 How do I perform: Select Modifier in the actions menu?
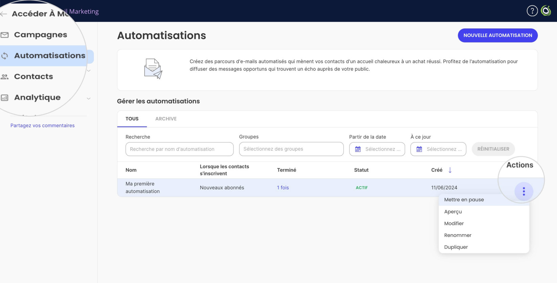coord(484,223)
